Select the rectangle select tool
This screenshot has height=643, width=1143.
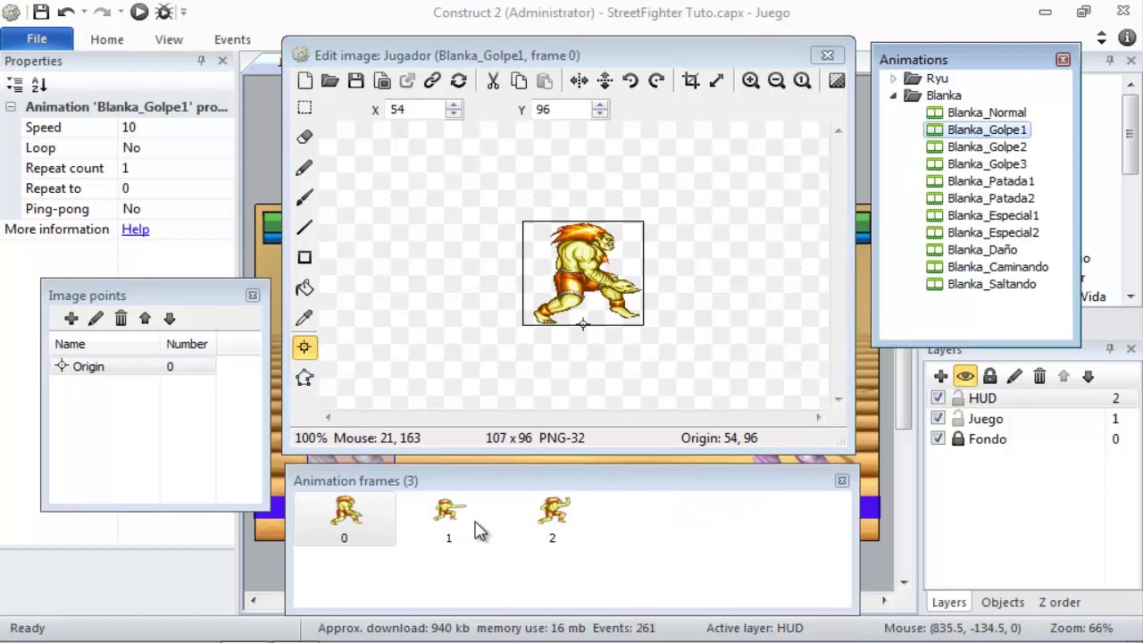pos(305,108)
